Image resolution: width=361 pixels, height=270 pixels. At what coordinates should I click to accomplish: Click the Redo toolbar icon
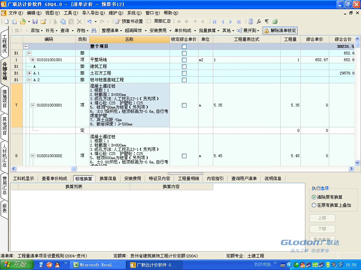click(103, 21)
